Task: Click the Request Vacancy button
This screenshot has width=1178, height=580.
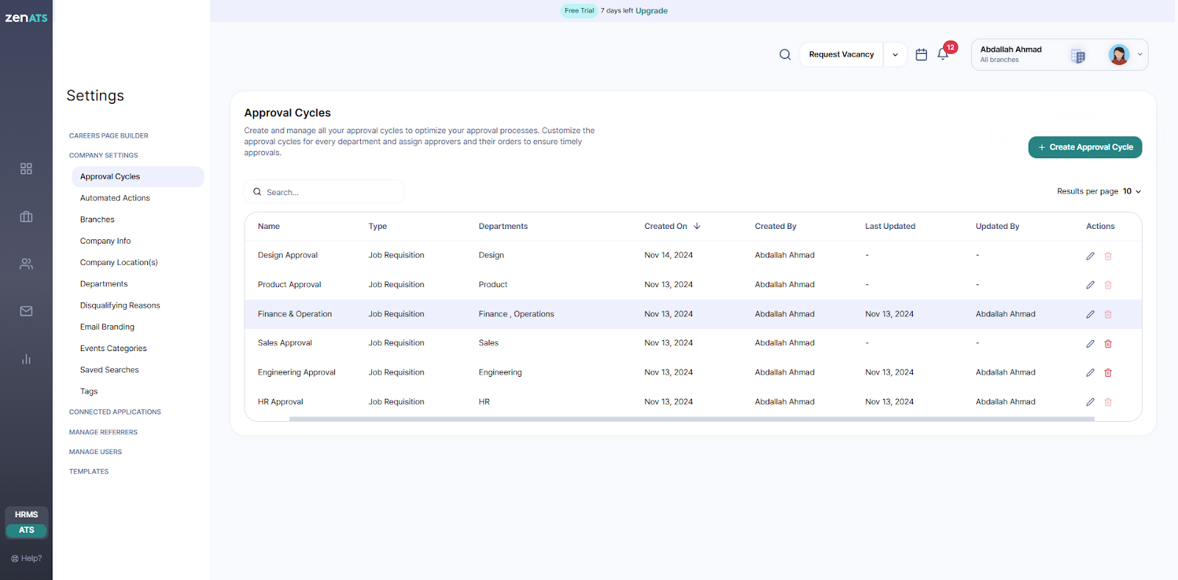Action: tap(842, 54)
